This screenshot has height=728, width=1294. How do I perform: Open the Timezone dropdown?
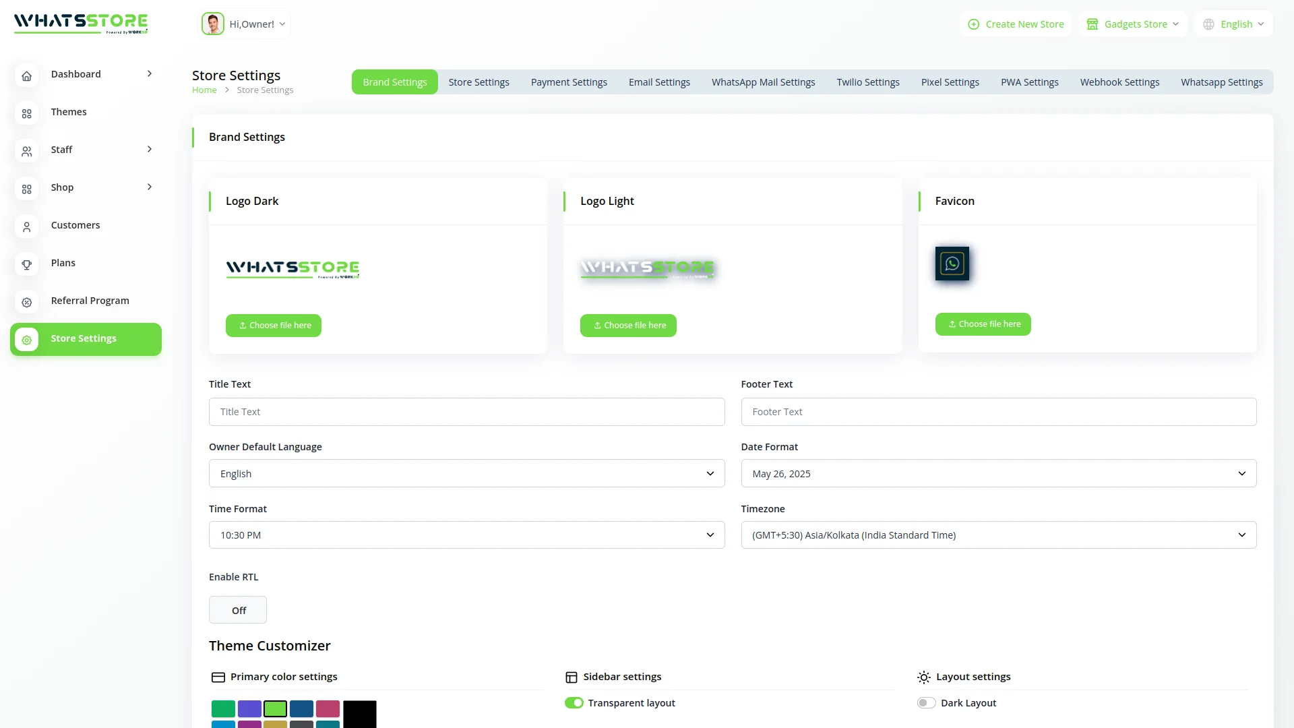tap(998, 535)
